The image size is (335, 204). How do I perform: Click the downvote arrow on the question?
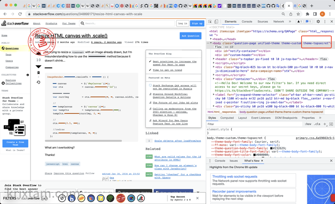point(39,66)
